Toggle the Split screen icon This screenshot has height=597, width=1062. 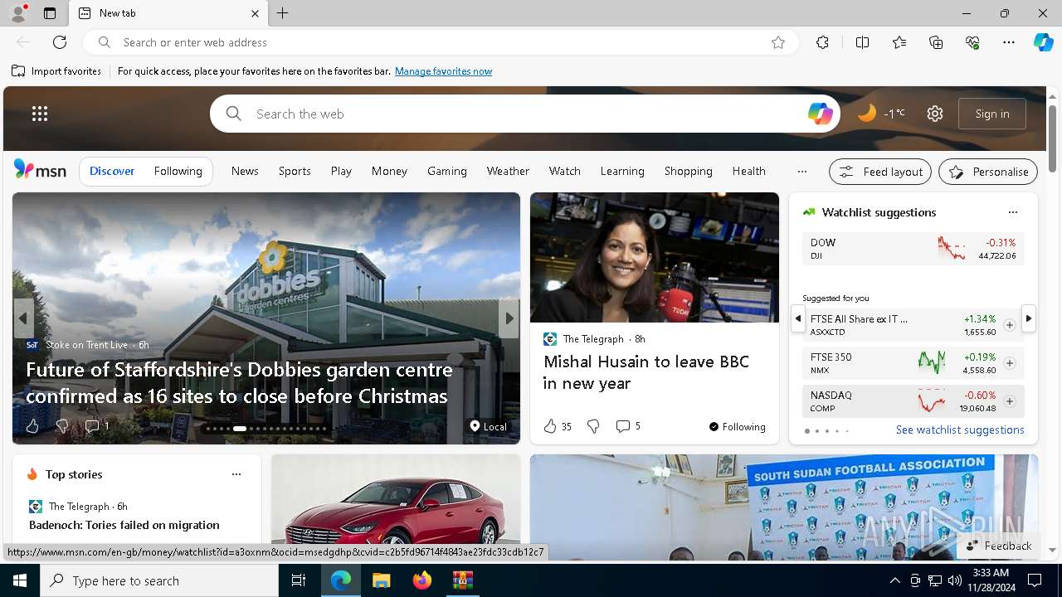pyautogui.click(x=862, y=42)
